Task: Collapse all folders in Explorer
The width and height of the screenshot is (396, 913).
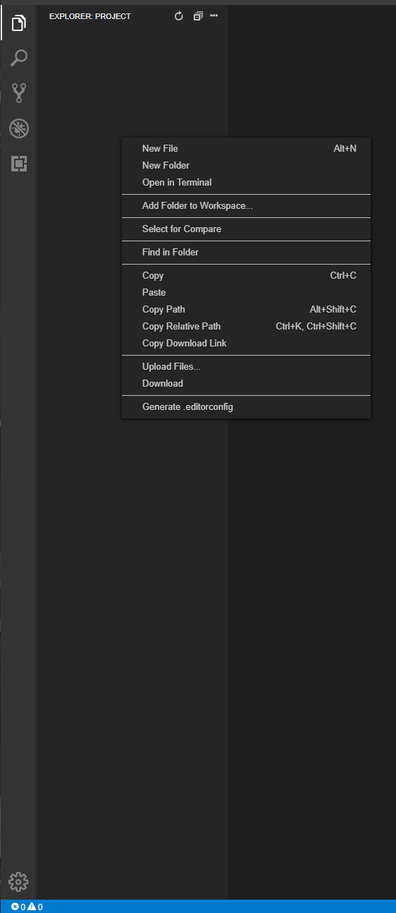Action: (x=198, y=16)
